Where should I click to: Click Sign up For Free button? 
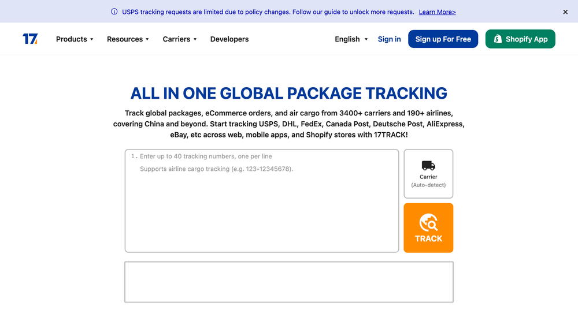[443, 39]
